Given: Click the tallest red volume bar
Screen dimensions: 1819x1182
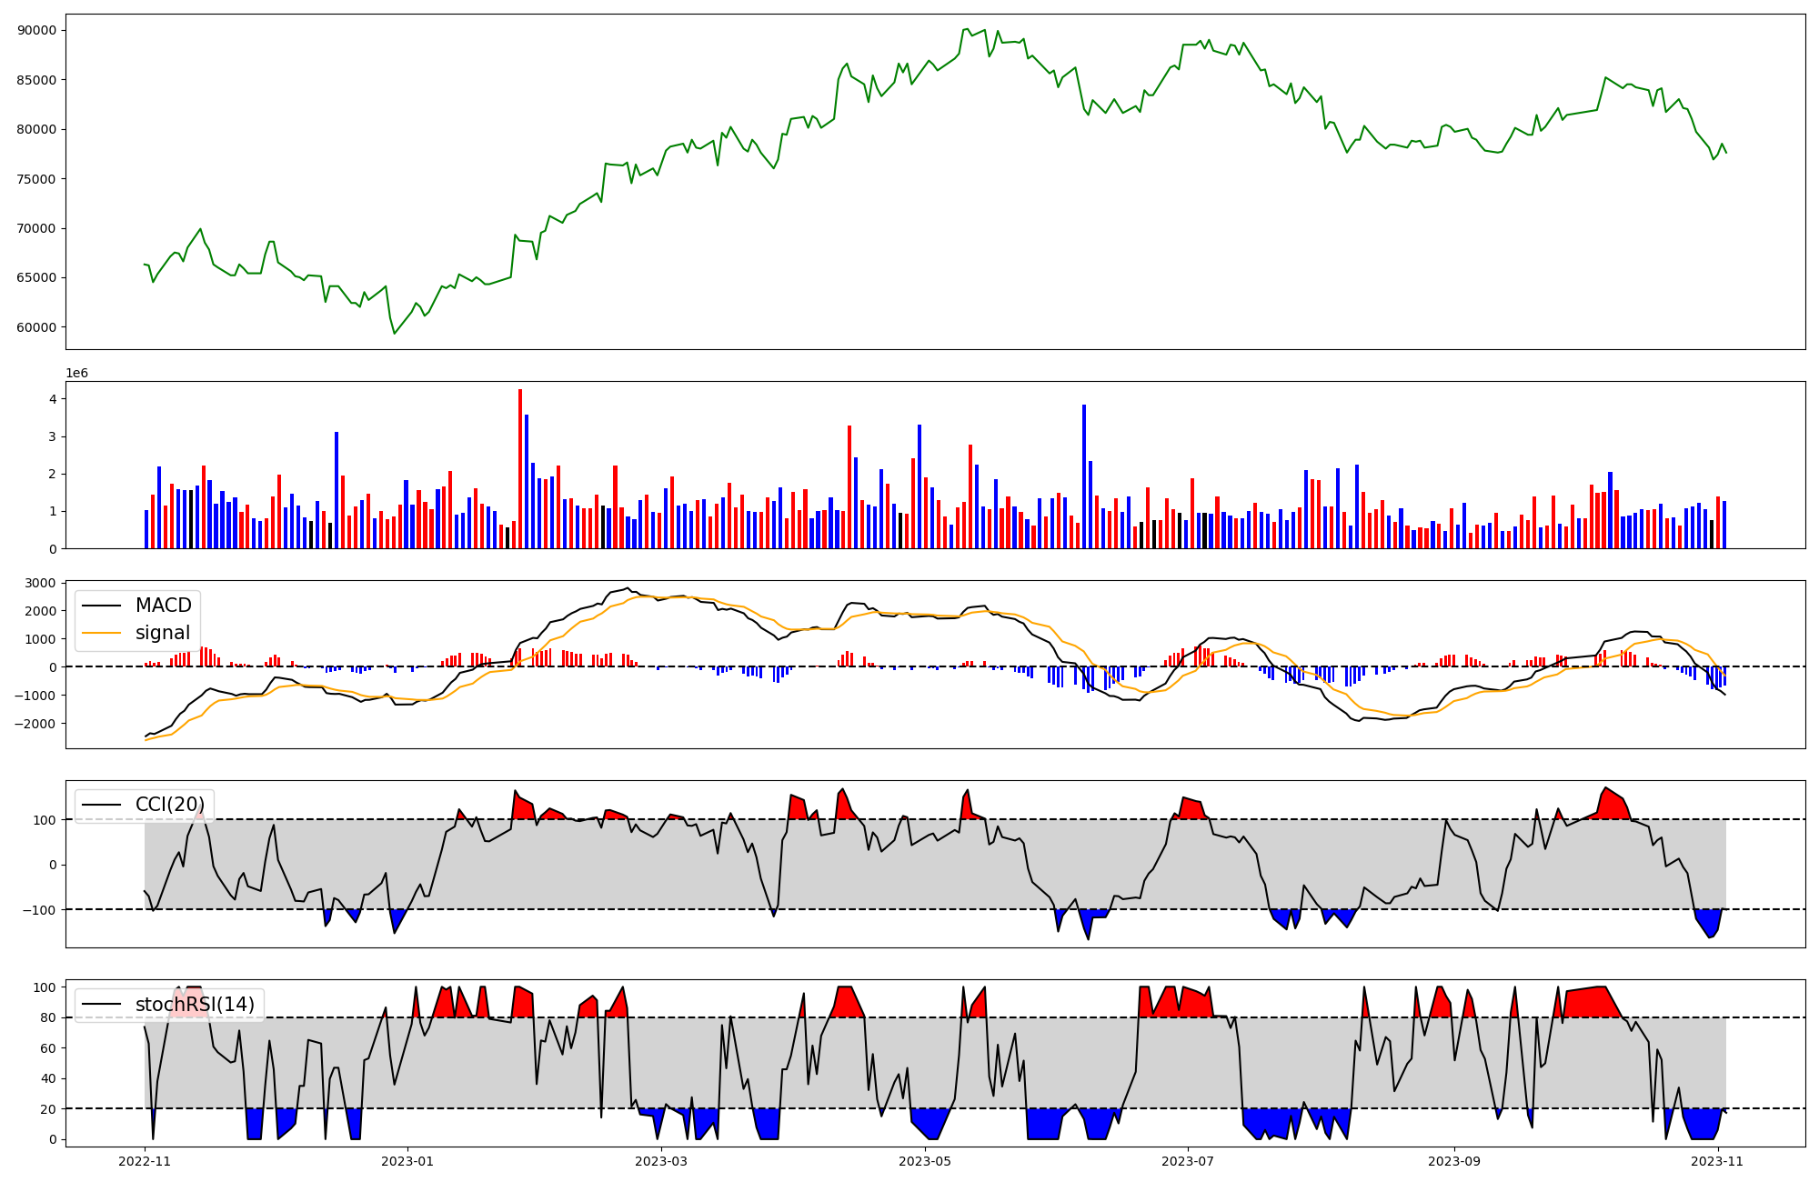Looking at the screenshot, I should click(x=520, y=468).
